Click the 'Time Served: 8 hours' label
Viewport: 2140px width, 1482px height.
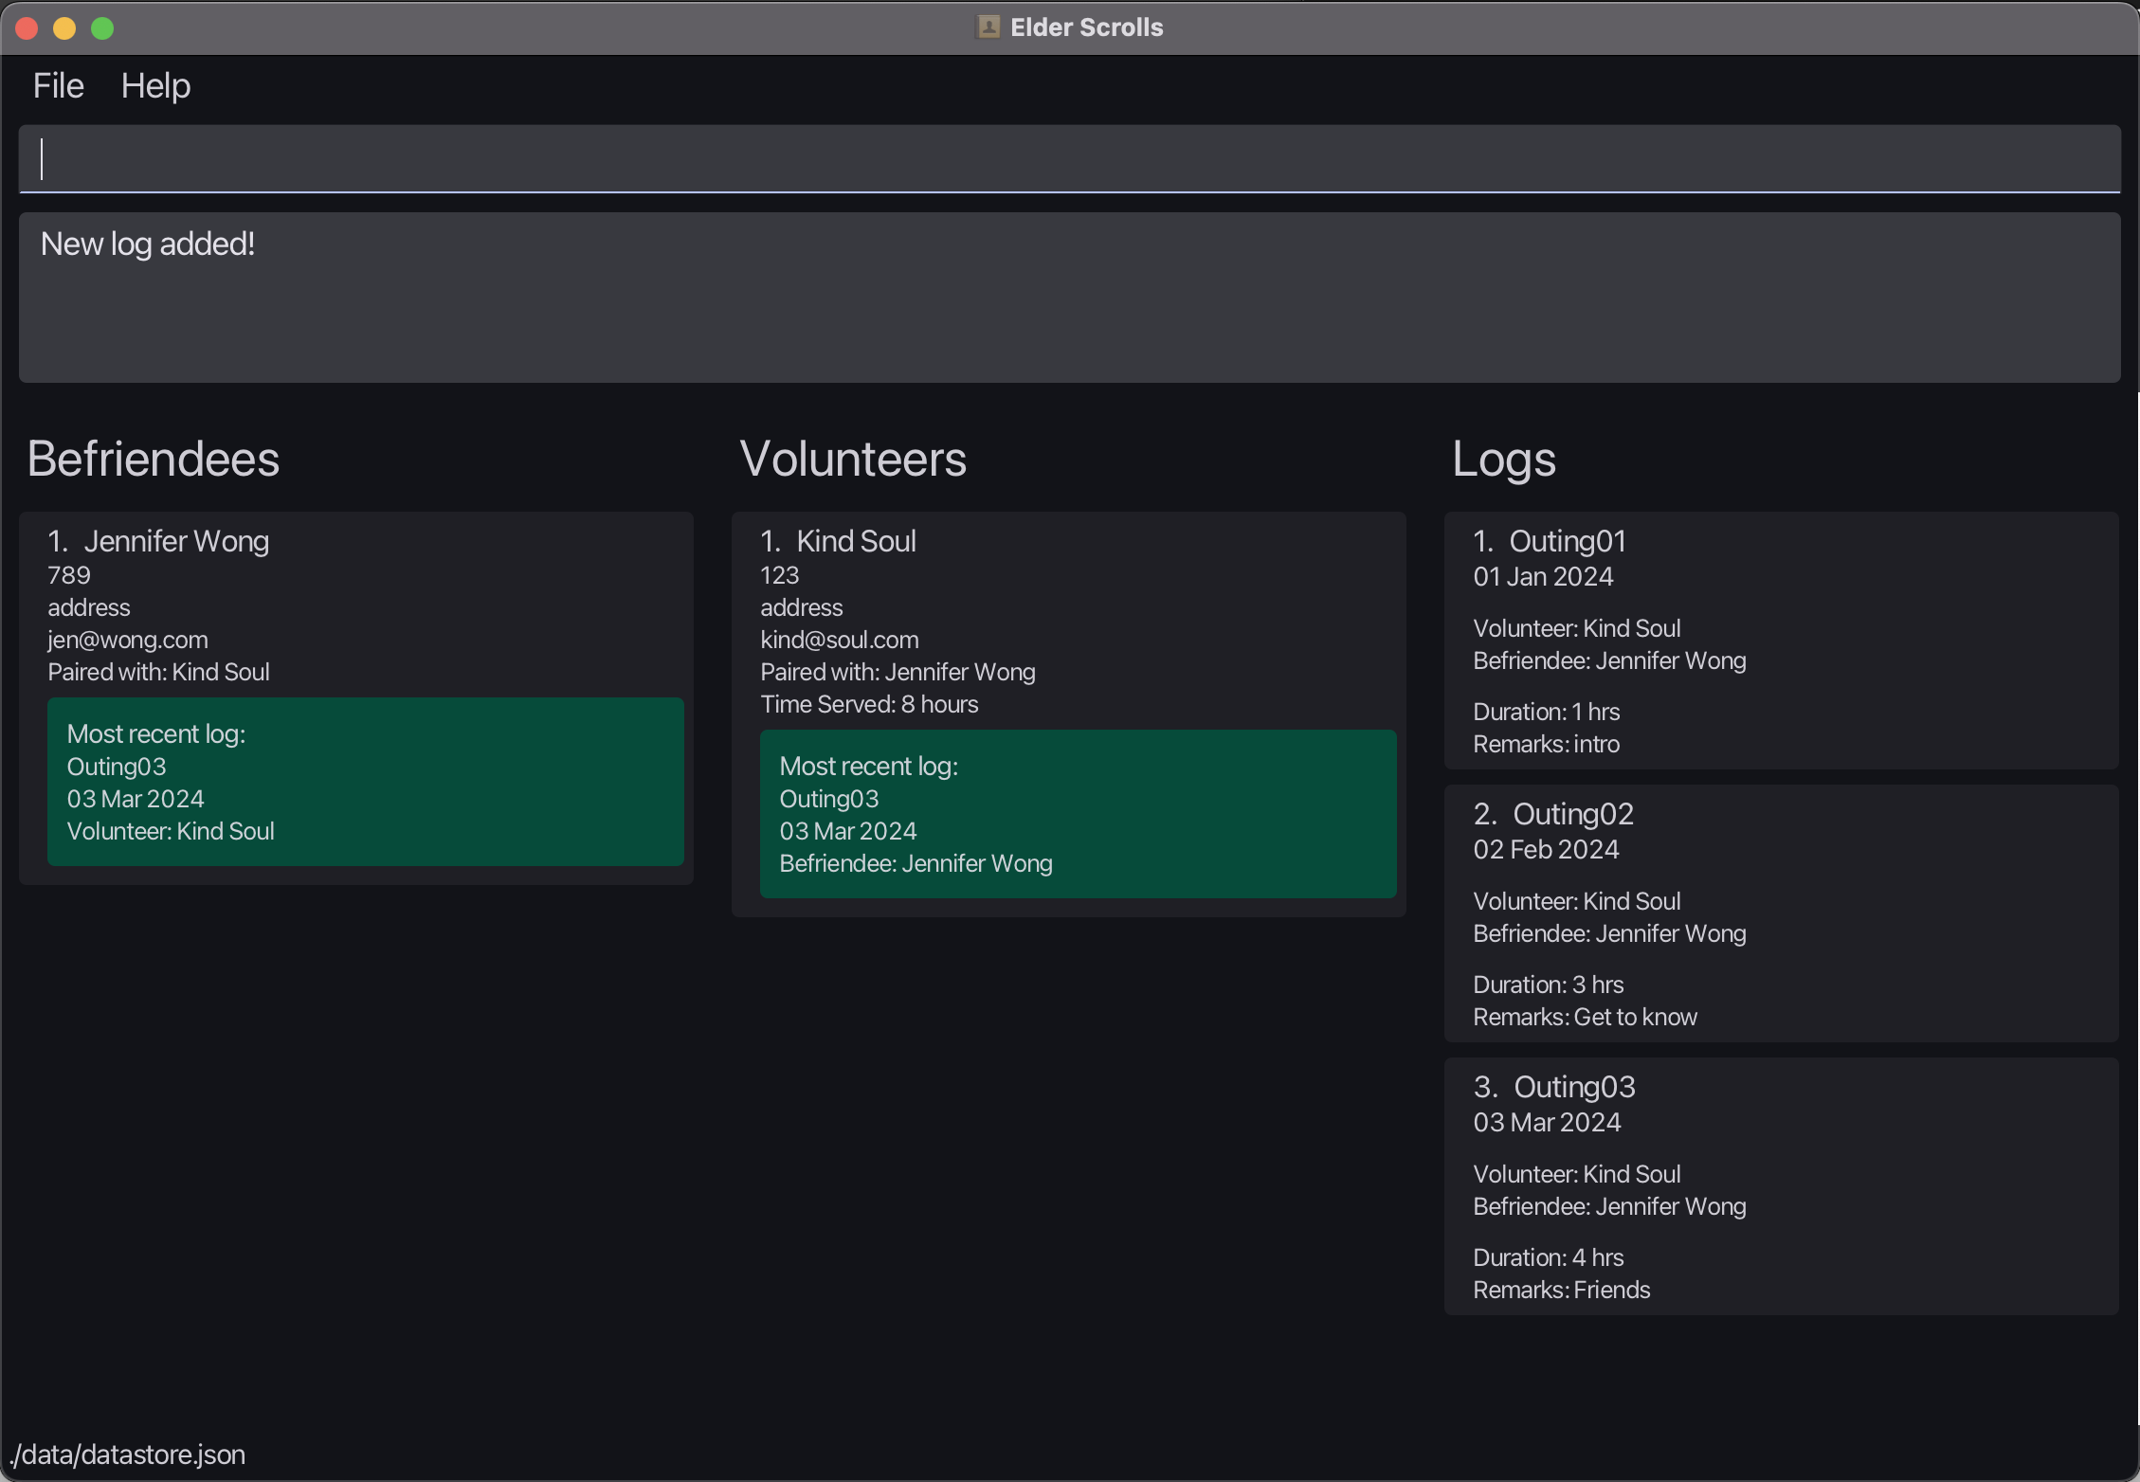coord(869,704)
